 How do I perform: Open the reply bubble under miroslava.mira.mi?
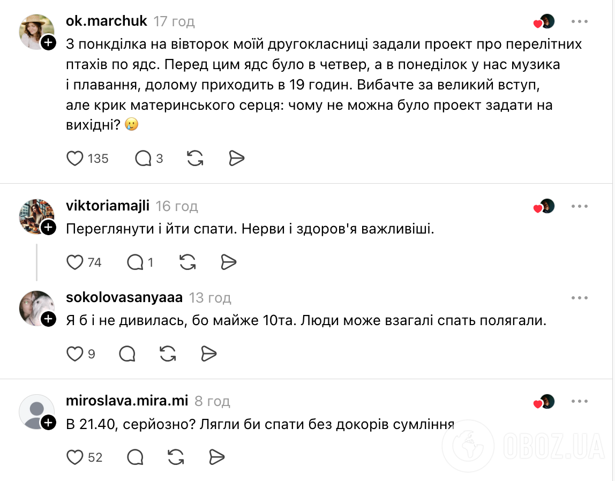tap(134, 457)
